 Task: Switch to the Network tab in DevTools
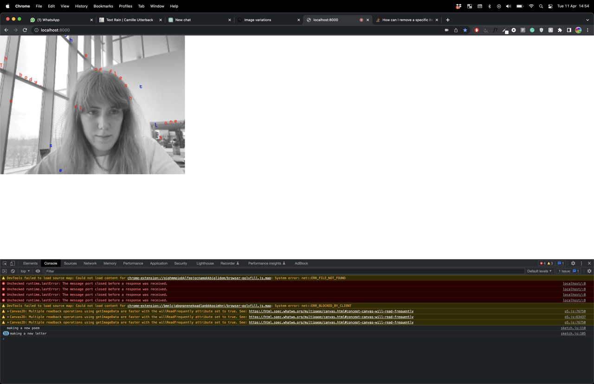pyautogui.click(x=90, y=263)
